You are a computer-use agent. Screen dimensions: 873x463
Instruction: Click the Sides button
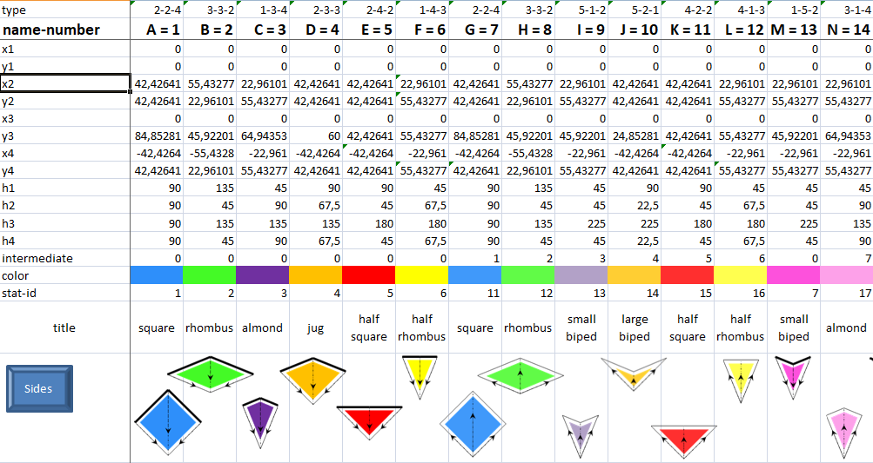[40, 389]
